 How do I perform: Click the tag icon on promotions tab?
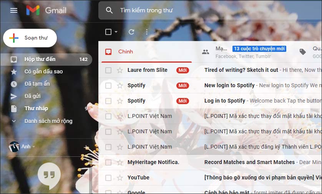pos(302,52)
